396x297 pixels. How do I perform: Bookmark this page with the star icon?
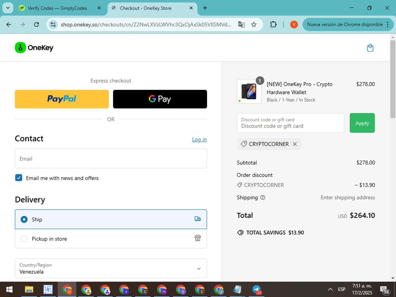254,25
